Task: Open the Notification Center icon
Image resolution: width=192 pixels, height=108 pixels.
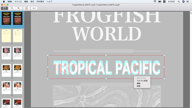Action: pyautogui.click(x=187, y=1)
